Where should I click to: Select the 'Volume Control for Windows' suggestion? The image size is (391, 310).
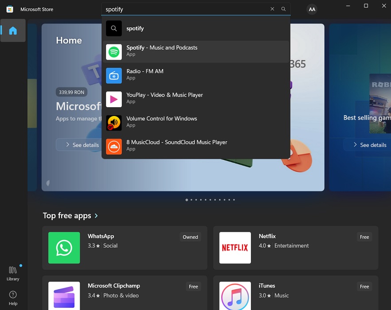162,121
